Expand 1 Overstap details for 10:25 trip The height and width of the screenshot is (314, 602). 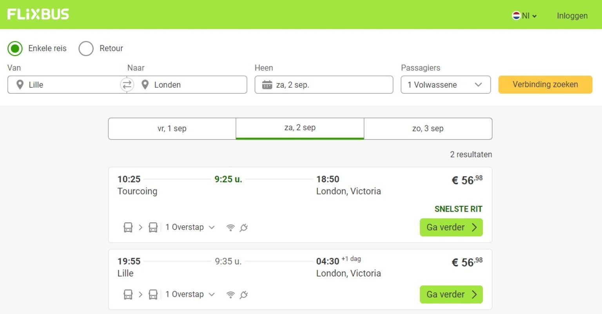tap(190, 227)
